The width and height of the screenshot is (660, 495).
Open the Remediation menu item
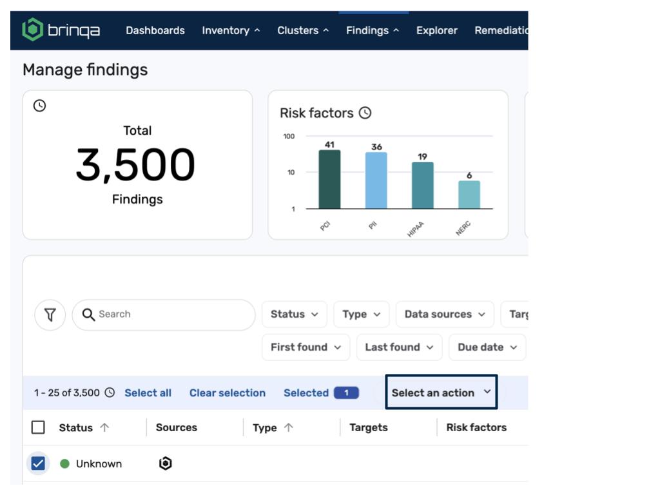click(x=501, y=30)
